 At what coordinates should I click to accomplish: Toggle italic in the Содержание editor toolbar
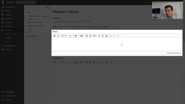point(58,62)
